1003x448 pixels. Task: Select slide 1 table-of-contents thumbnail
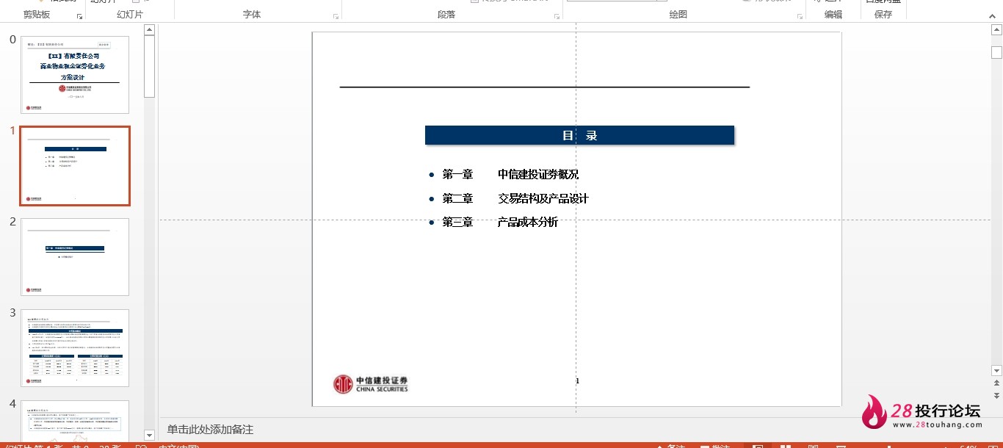click(x=75, y=166)
